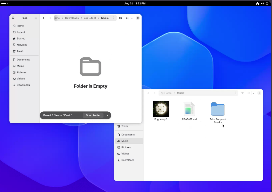The height and width of the screenshot is (192, 272).
Task: Go back in rear Music window
Action: click(148, 93)
